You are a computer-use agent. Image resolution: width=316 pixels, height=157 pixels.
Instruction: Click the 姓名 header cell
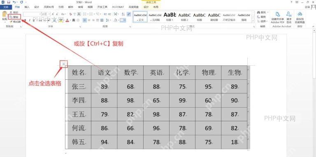[78, 72]
